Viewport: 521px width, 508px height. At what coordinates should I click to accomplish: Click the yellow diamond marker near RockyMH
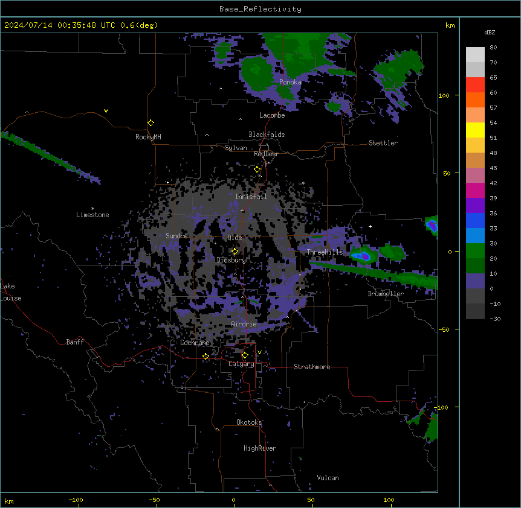150,123
